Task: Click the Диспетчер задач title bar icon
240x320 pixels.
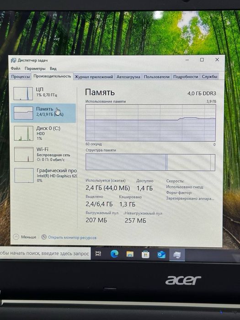Action: click(13, 60)
